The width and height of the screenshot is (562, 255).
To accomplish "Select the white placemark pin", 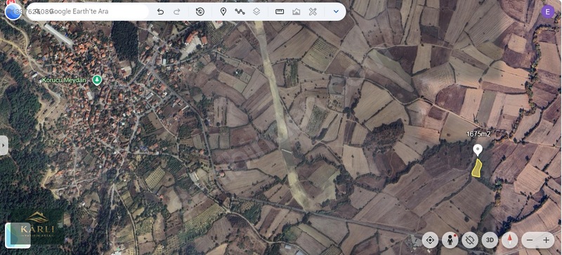I will 478,150.
